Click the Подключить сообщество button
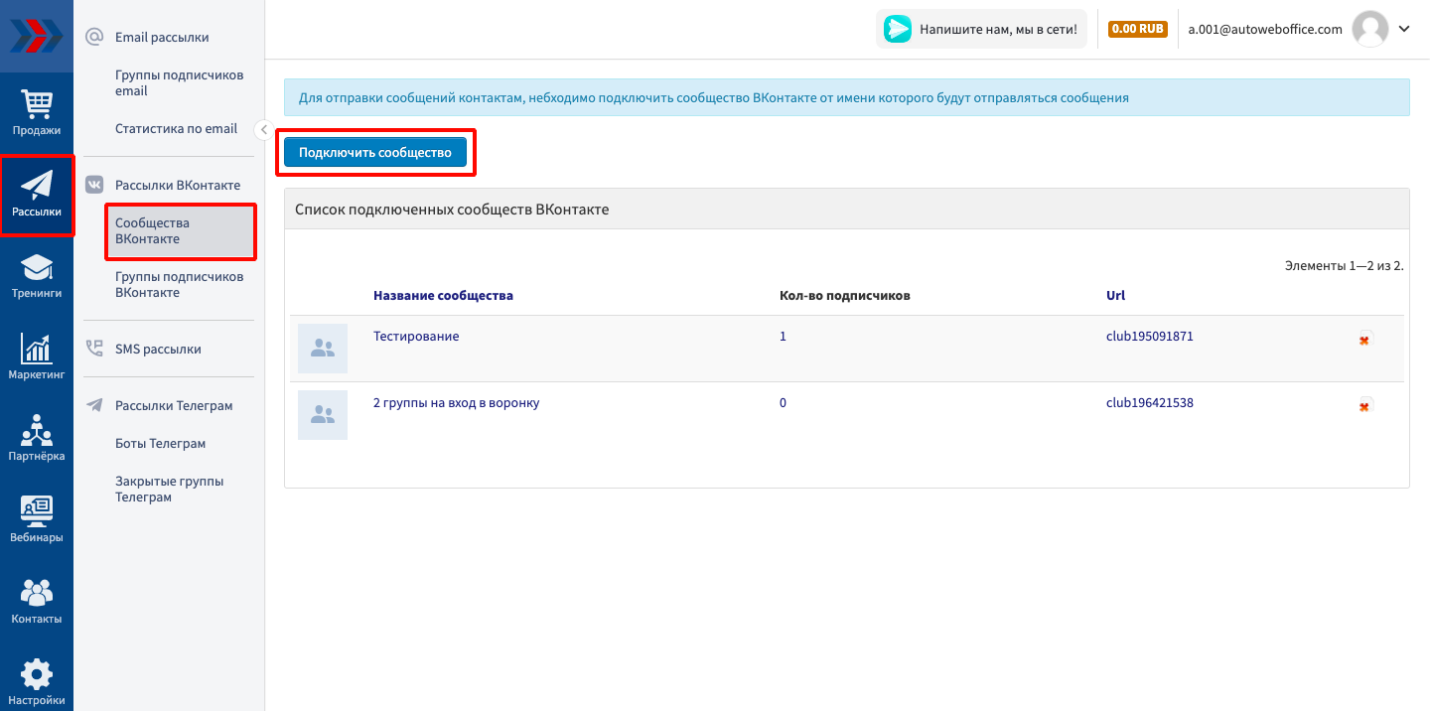 point(375,152)
